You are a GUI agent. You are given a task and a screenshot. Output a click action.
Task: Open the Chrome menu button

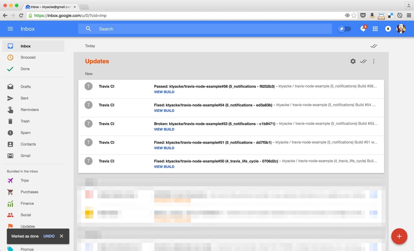[409, 15]
